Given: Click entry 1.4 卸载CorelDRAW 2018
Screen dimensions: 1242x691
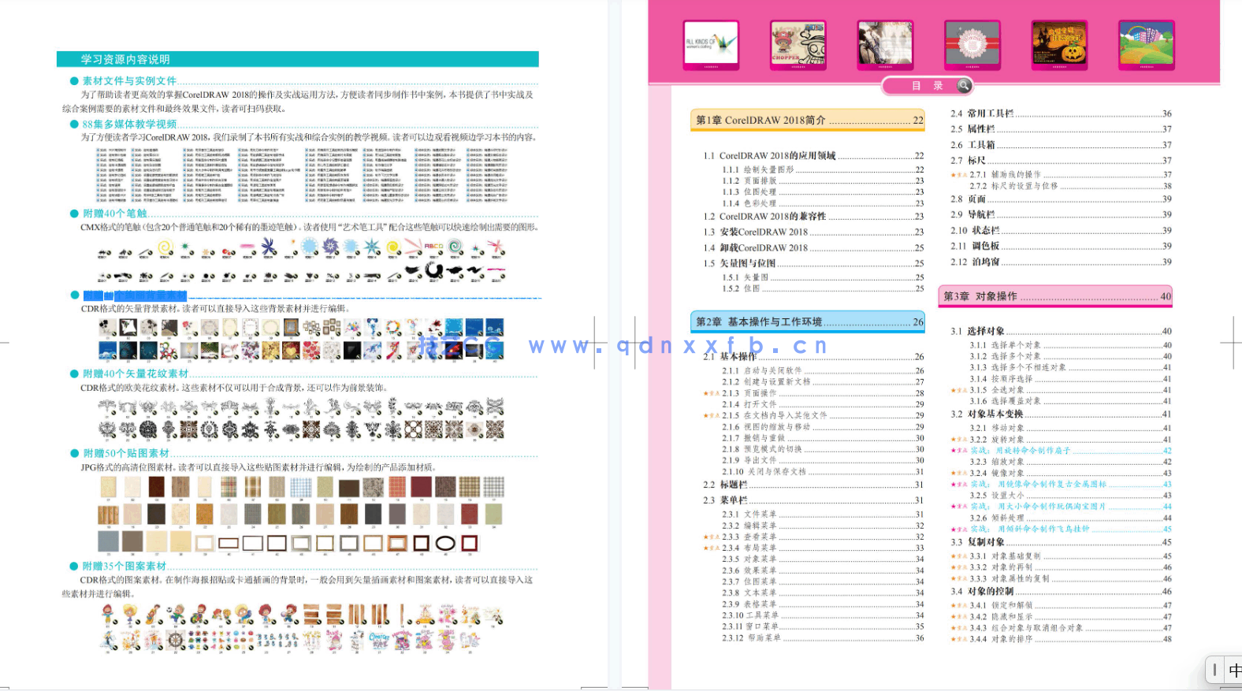Looking at the screenshot, I should click(813, 247).
